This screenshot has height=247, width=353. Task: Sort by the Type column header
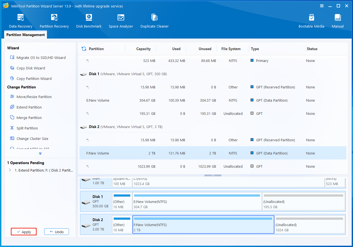coord(255,49)
